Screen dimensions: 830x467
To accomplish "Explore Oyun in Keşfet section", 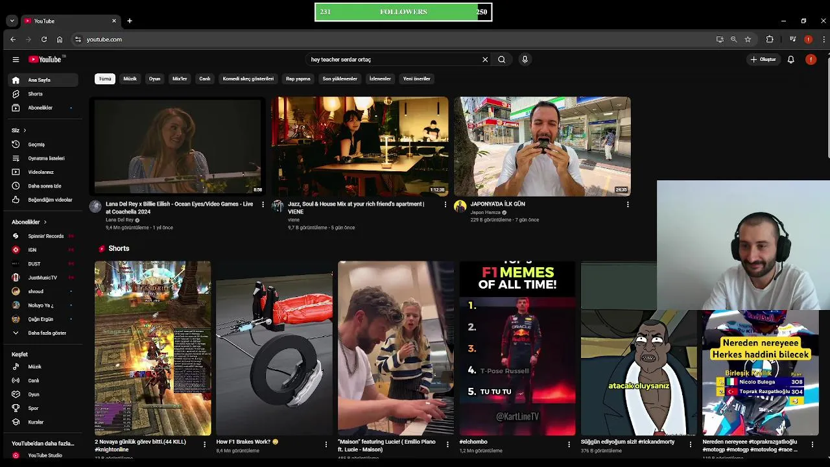I will [43, 394].
